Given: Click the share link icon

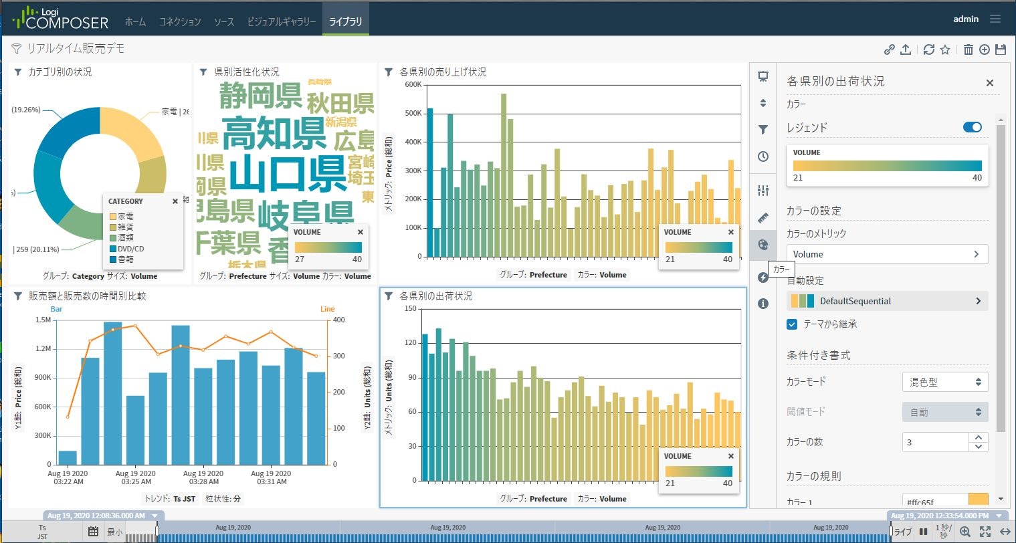Looking at the screenshot, I should (x=889, y=49).
